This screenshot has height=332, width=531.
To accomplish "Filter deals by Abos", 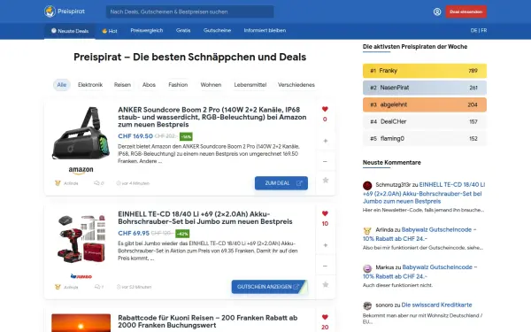I will pos(149,85).
